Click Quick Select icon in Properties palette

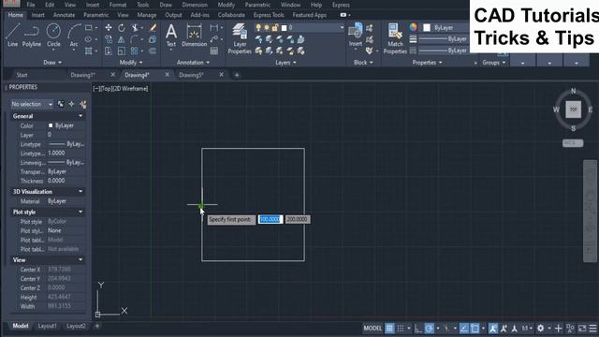[x=83, y=104]
